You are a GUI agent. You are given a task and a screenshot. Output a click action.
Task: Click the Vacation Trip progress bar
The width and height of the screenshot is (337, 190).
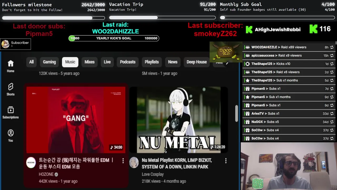[x=162, y=18]
